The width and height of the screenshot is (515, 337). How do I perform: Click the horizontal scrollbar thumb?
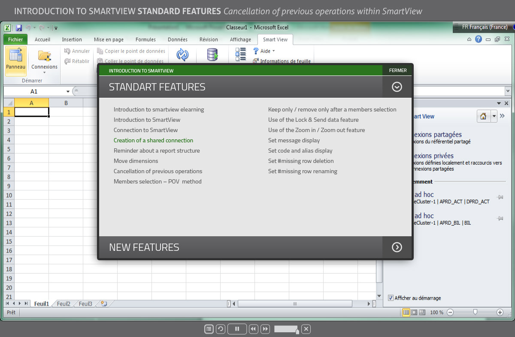click(x=295, y=304)
